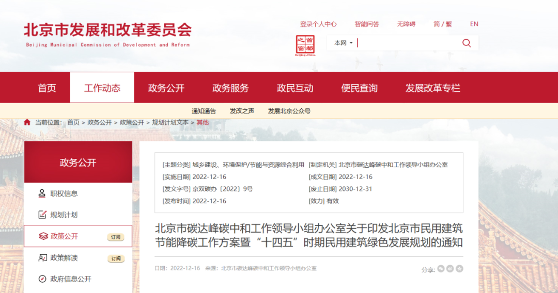Select the 工作动态 navigation tab

[x=102, y=88]
